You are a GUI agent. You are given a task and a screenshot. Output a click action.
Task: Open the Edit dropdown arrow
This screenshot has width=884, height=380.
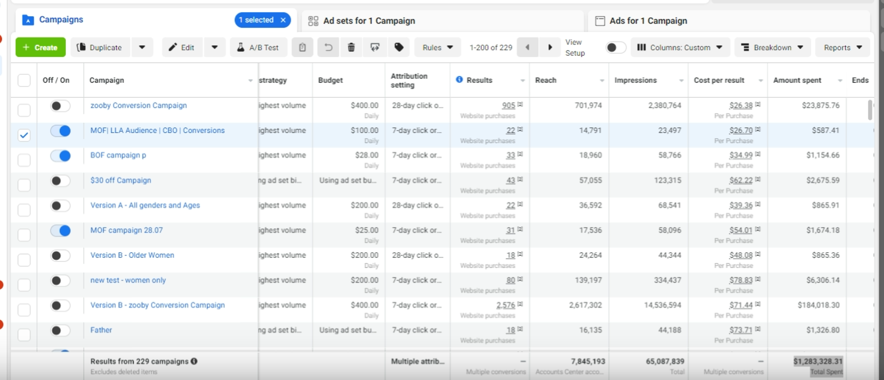click(x=215, y=47)
